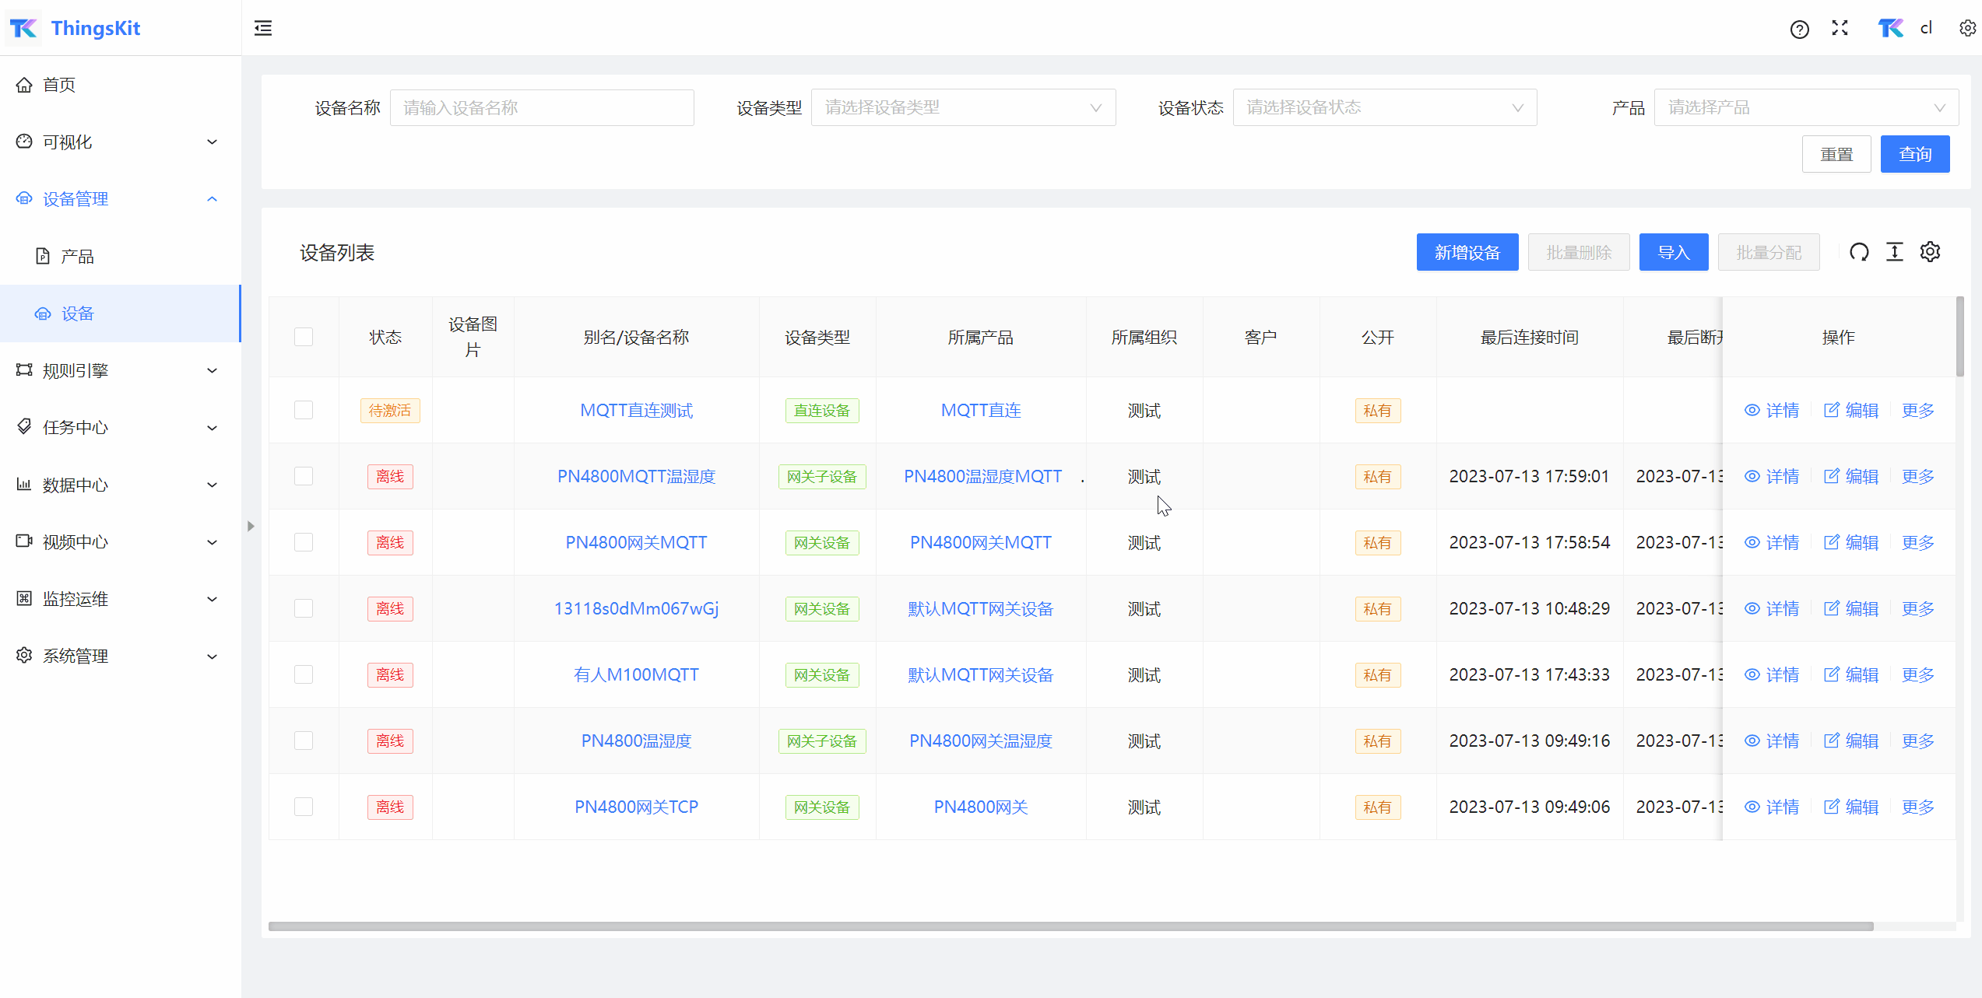Go to the 产品 sidebar item

point(77,256)
